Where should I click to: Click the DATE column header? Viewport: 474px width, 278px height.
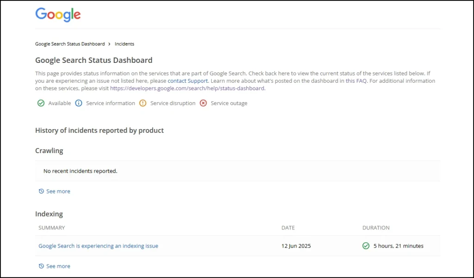(288, 228)
